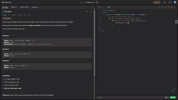Viewport: 178px width, 100px height.
Task: Open the Problem List
Action: point(89,2)
